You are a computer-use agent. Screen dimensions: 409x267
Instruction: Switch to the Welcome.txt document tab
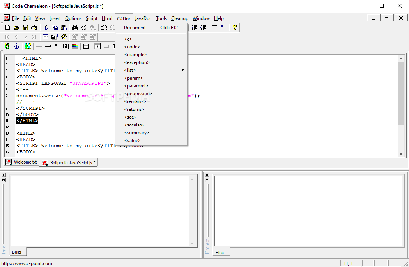coord(22,162)
